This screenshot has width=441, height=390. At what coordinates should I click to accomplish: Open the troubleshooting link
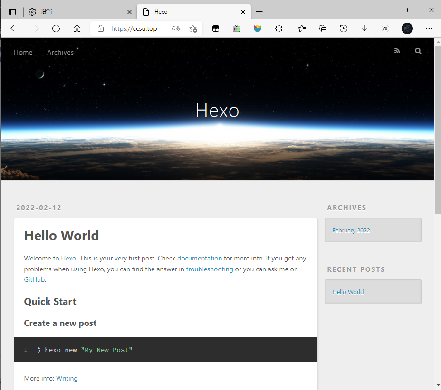210,269
